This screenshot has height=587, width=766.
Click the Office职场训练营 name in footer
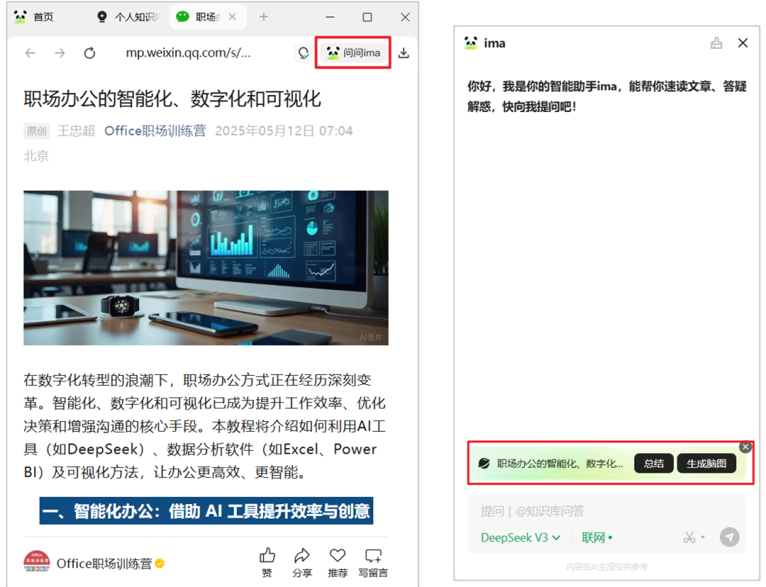(104, 564)
